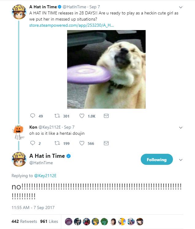Send the release tweet via direct message

coord(106,116)
